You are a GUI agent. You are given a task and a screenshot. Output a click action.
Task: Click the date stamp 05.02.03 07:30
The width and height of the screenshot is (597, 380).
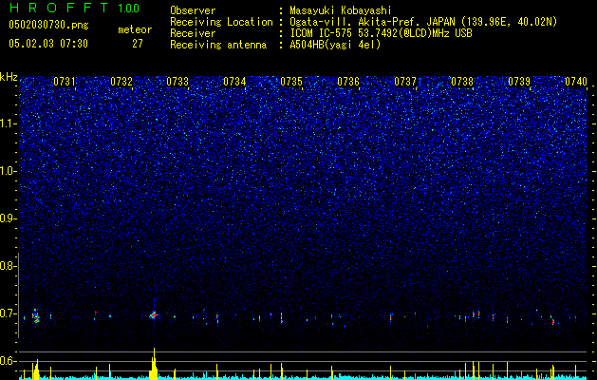click(x=48, y=44)
